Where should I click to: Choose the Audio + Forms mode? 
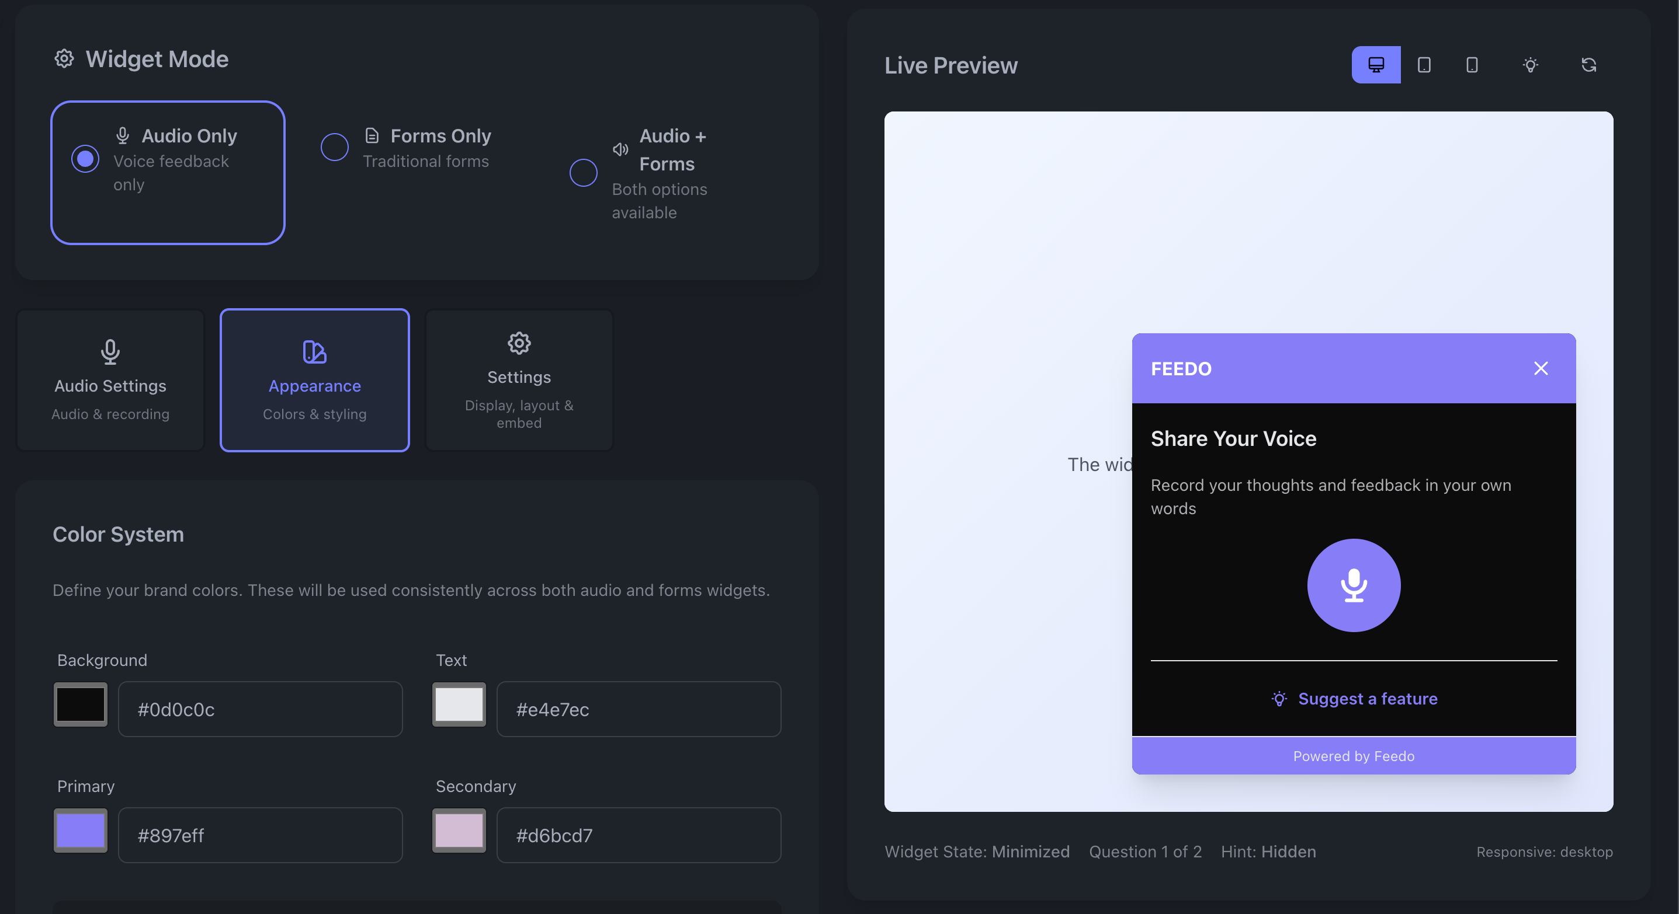[x=584, y=173]
